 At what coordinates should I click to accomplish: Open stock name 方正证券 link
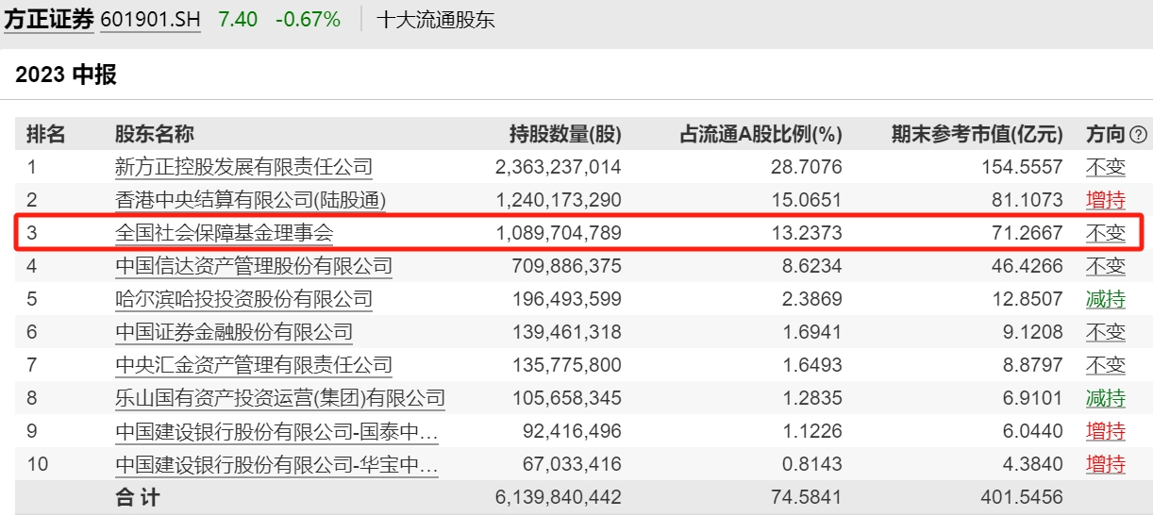point(48,19)
